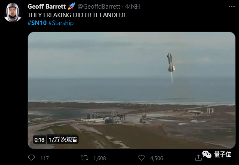The width and height of the screenshot is (239, 165).
Task: Open the #Starship hashtag
Action: 61,23
